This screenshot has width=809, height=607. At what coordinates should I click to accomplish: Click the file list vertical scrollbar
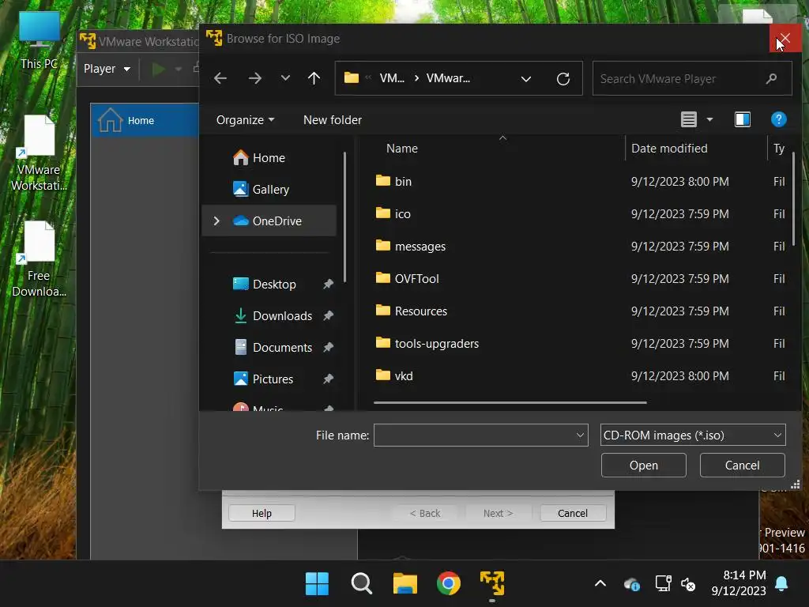(x=793, y=198)
